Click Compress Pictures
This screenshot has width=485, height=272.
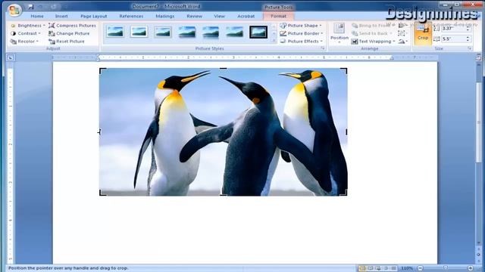point(73,26)
